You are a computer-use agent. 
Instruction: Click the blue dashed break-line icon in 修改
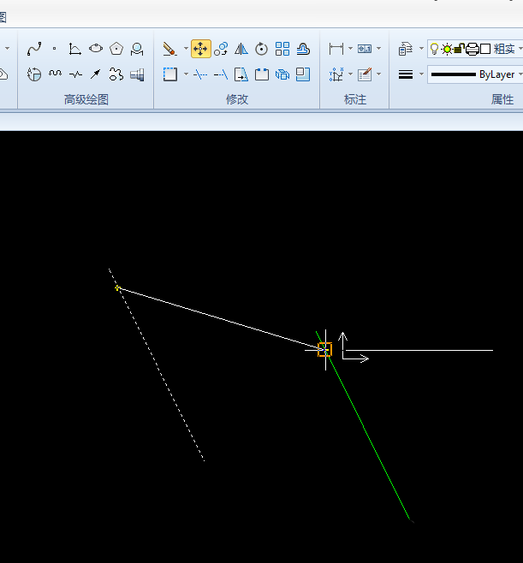(x=200, y=74)
